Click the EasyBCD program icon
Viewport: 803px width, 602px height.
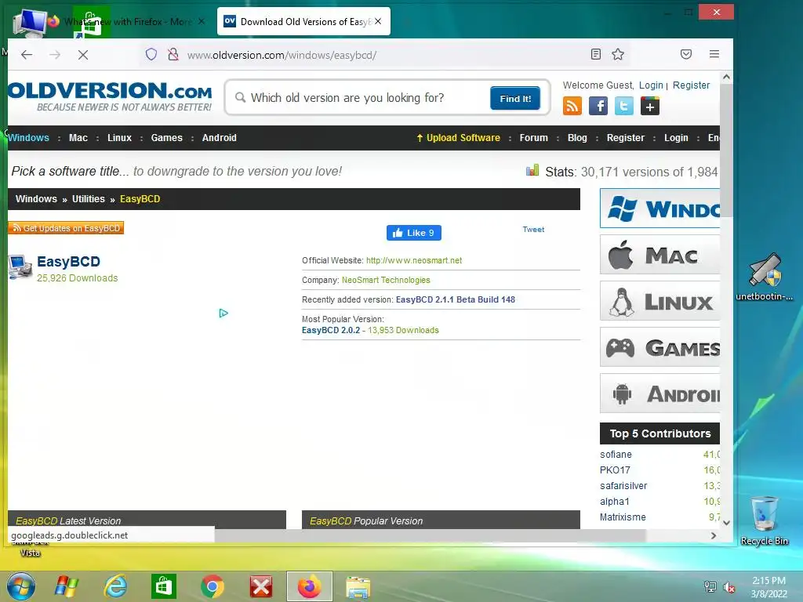click(20, 267)
